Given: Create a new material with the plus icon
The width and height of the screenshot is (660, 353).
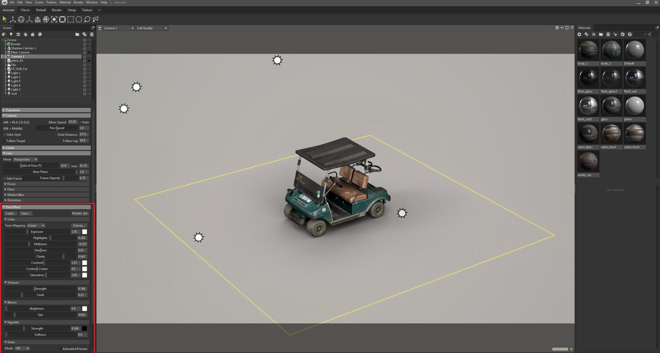Looking at the screenshot, I should [579, 34].
